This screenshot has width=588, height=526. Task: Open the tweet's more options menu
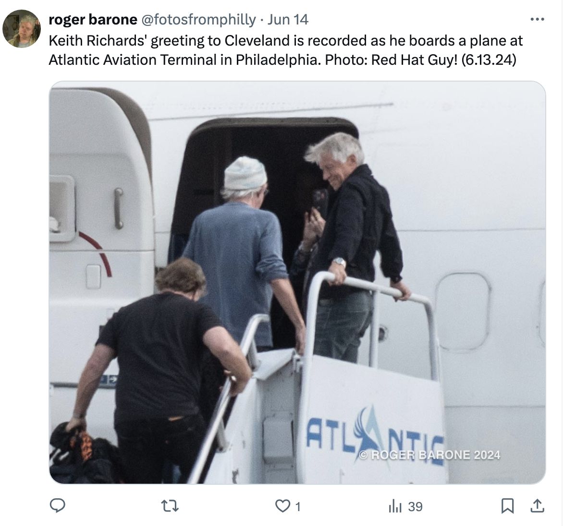537,19
